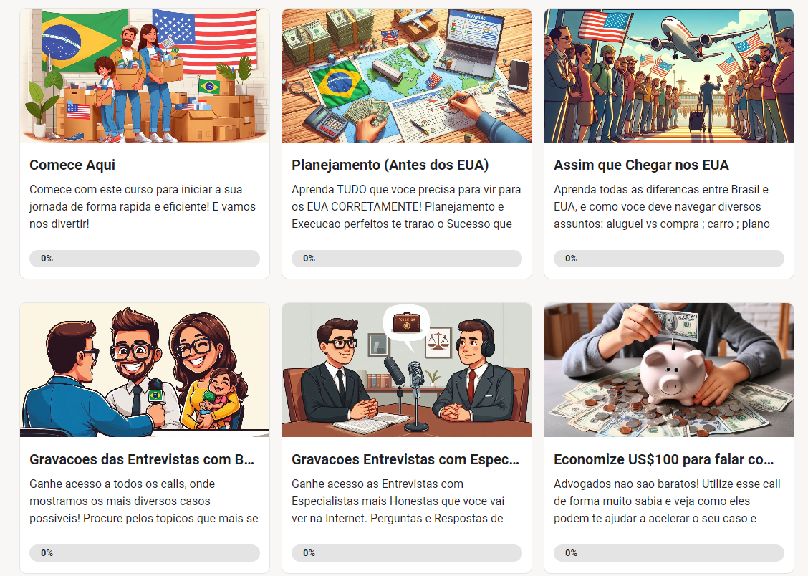Click description 'Aprenda TUDO que voce precisa'
The width and height of the screenshot is (808, 576).
pyautogui.click(x=406, y=206)
